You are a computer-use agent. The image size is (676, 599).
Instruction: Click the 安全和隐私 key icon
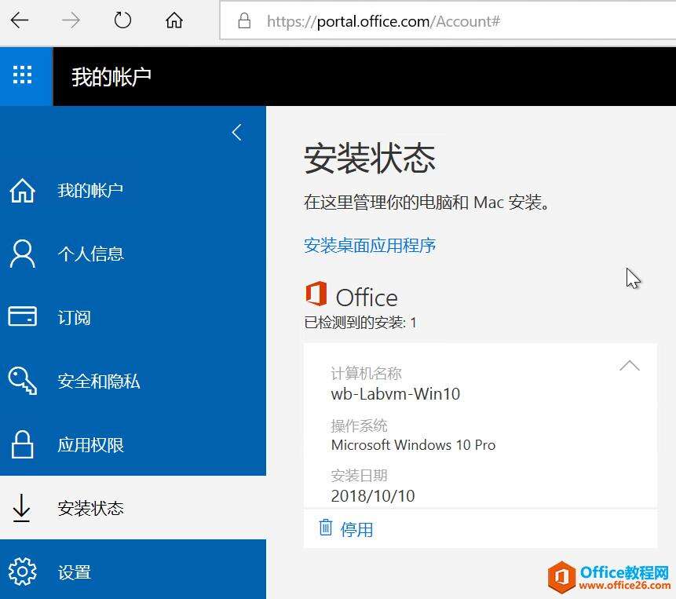tap(23, 381)
